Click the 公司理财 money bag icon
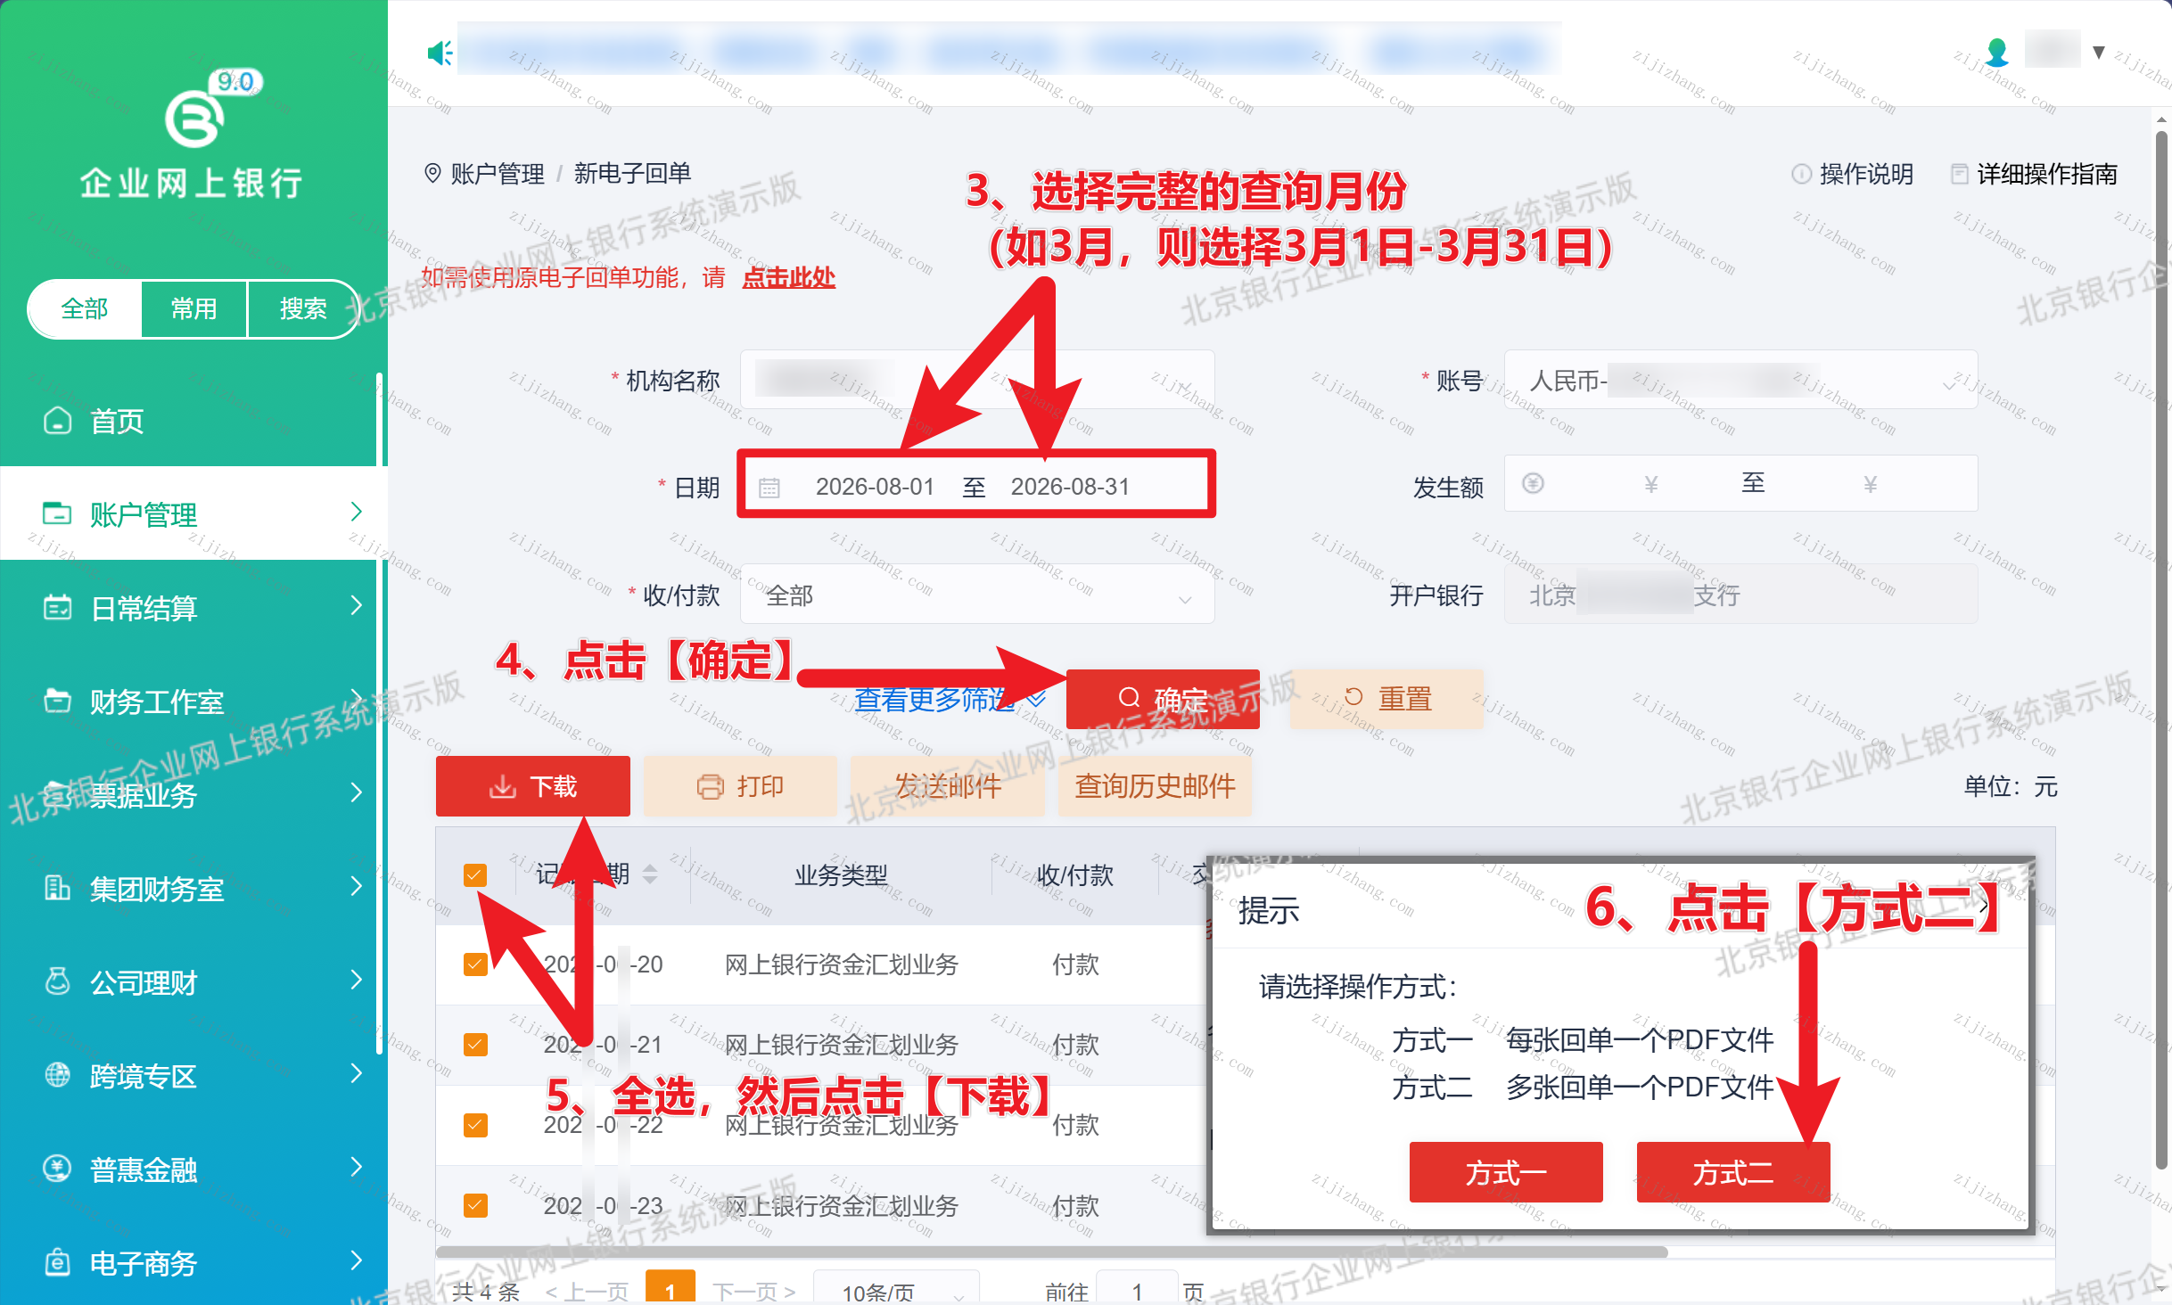Screen dimensions: 2172x1305 click(58, 981)
